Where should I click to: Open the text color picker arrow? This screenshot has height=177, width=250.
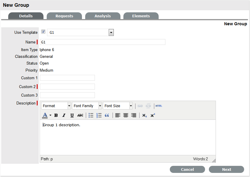(50, 115)
